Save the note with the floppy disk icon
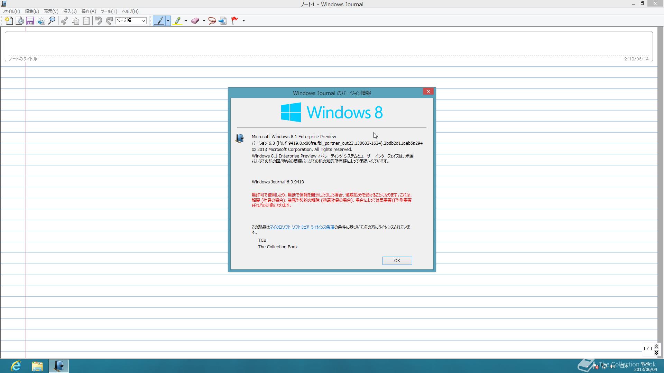Viewport: 664px width, 373px height. [x=30, y=21]
